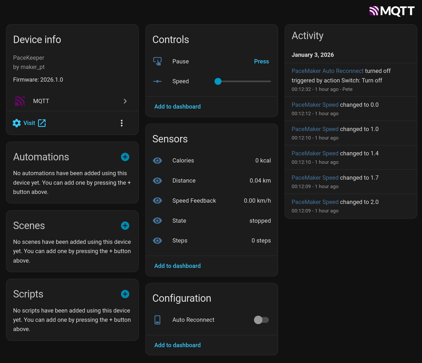
Task: Add Sensors card to dashboard
Action: point(177,266)
